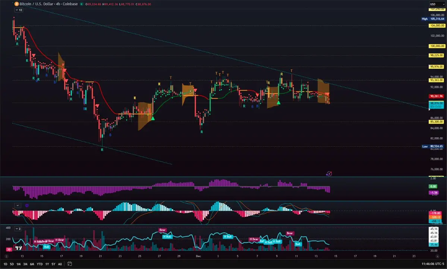Click the purple lightning icon in chart corner
The width and height of the screenshot is (447, 269).
329,174
